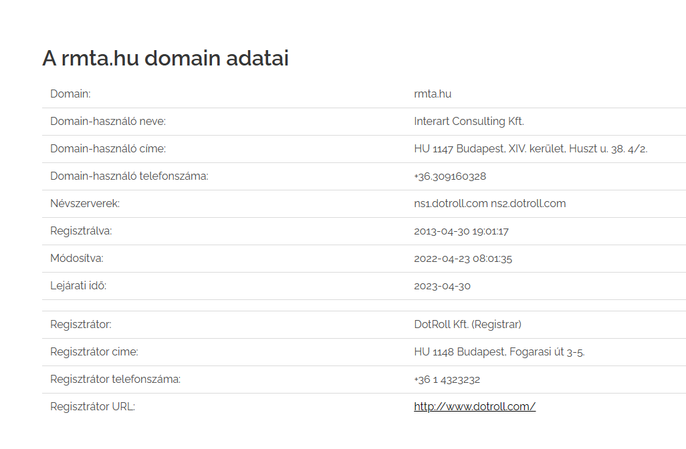Click the registration date 2013-04-30 19:01:17

point(461,231)
